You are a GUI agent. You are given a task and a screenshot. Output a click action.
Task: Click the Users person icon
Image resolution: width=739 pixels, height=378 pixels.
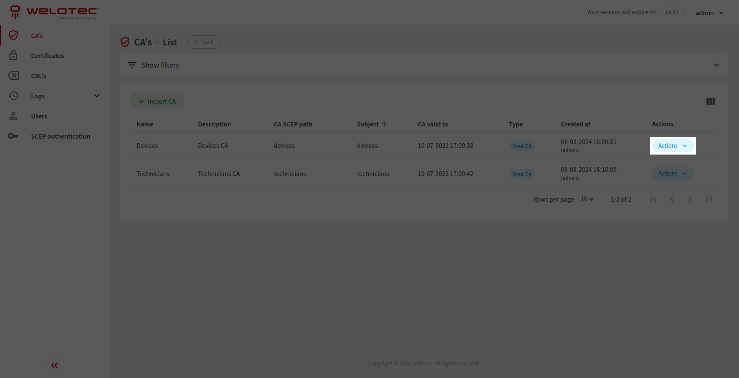tap(13, 116)
